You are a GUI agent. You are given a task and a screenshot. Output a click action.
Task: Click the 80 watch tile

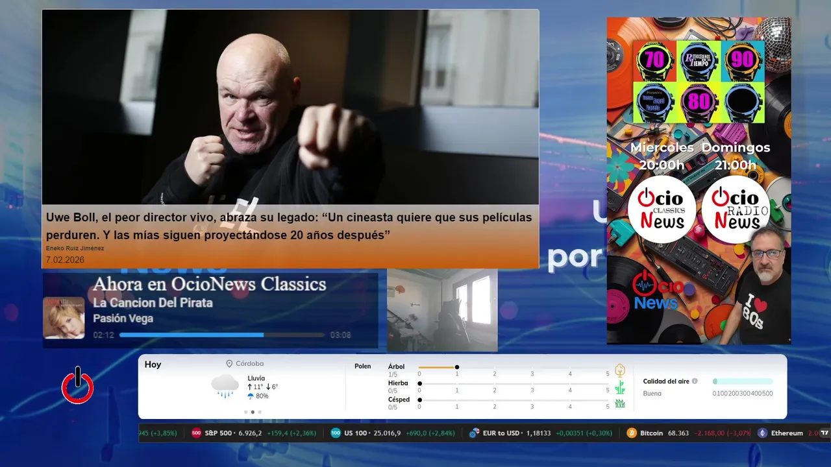click(x=699, y=102)
